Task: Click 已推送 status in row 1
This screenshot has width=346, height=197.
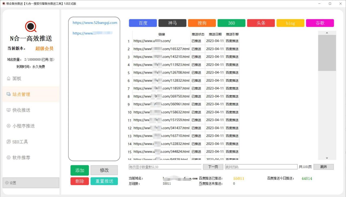Action: pyautogui.click(x=196, y=41)
